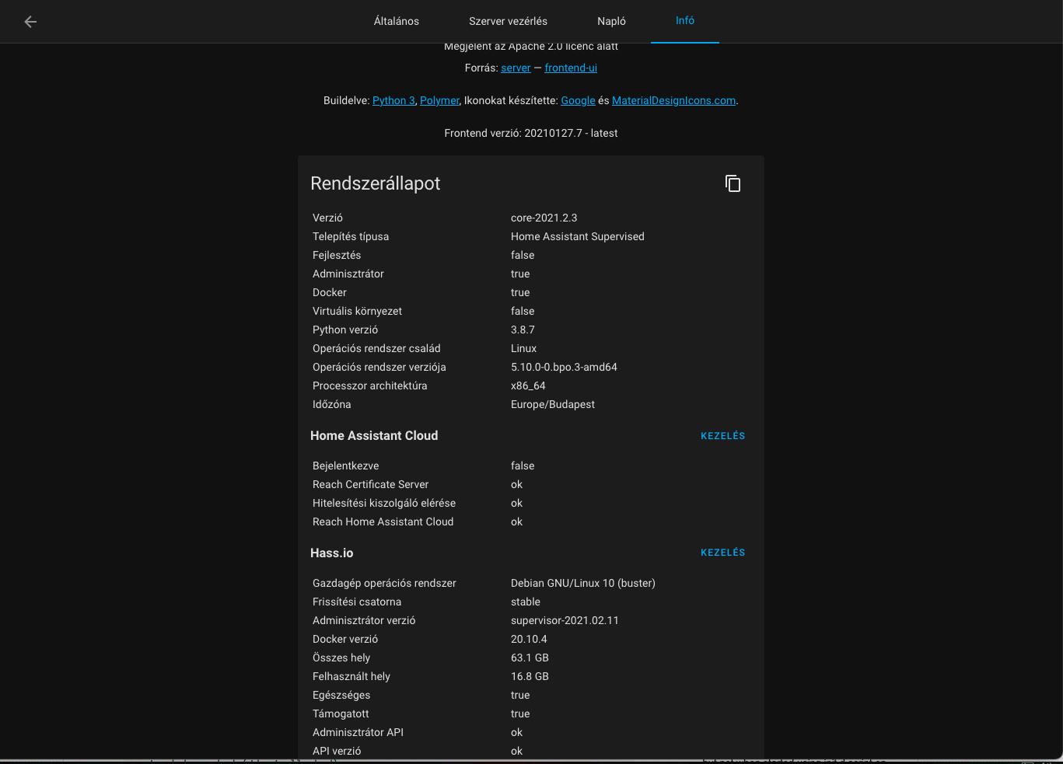Go back with the arrow icon
This screenshot has height=764, width=1063.
[30, 22]
